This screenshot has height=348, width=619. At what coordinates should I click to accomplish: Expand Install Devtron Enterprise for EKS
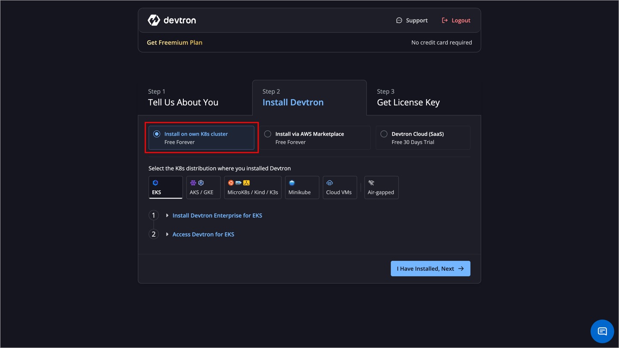pyautogui.click(x=217, y=215)
